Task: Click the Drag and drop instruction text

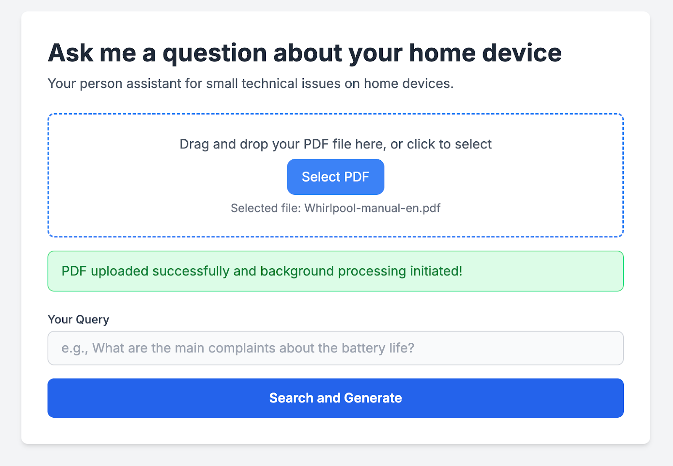Action: pyautogui.click(x=335, y=144)
